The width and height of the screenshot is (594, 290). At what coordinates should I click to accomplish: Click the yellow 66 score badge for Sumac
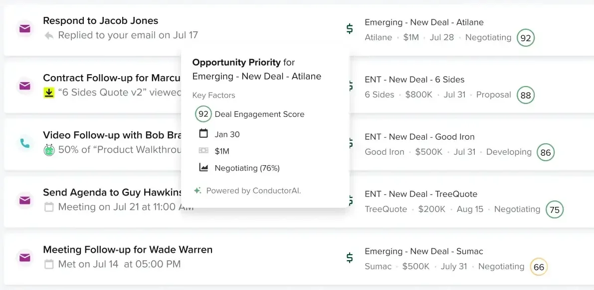539,267
